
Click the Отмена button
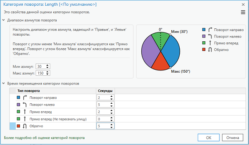point(233,138)
